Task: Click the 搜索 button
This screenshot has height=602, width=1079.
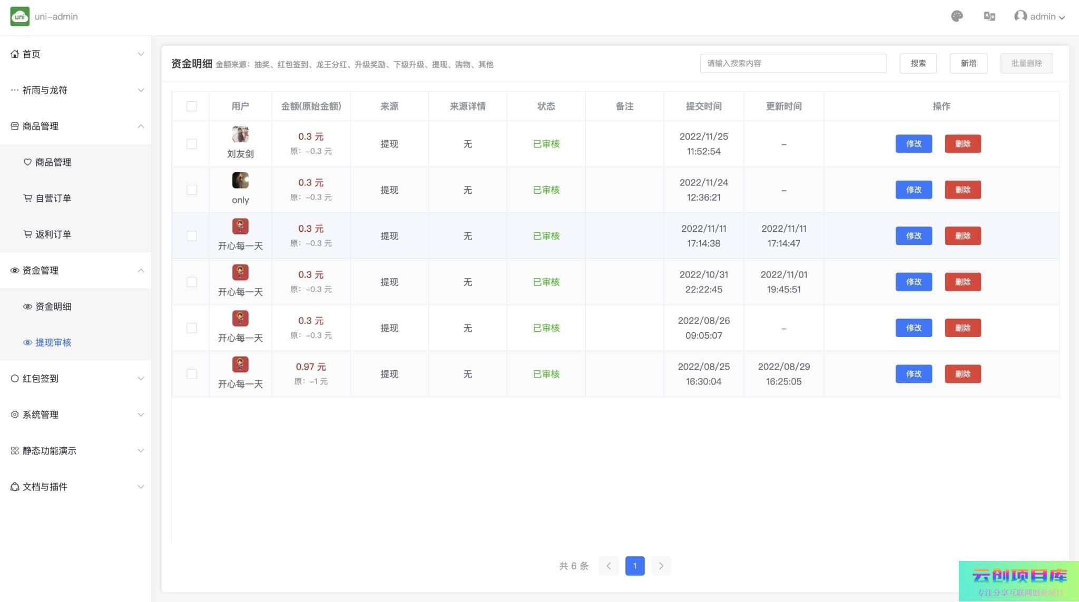Action: (918, 63)
